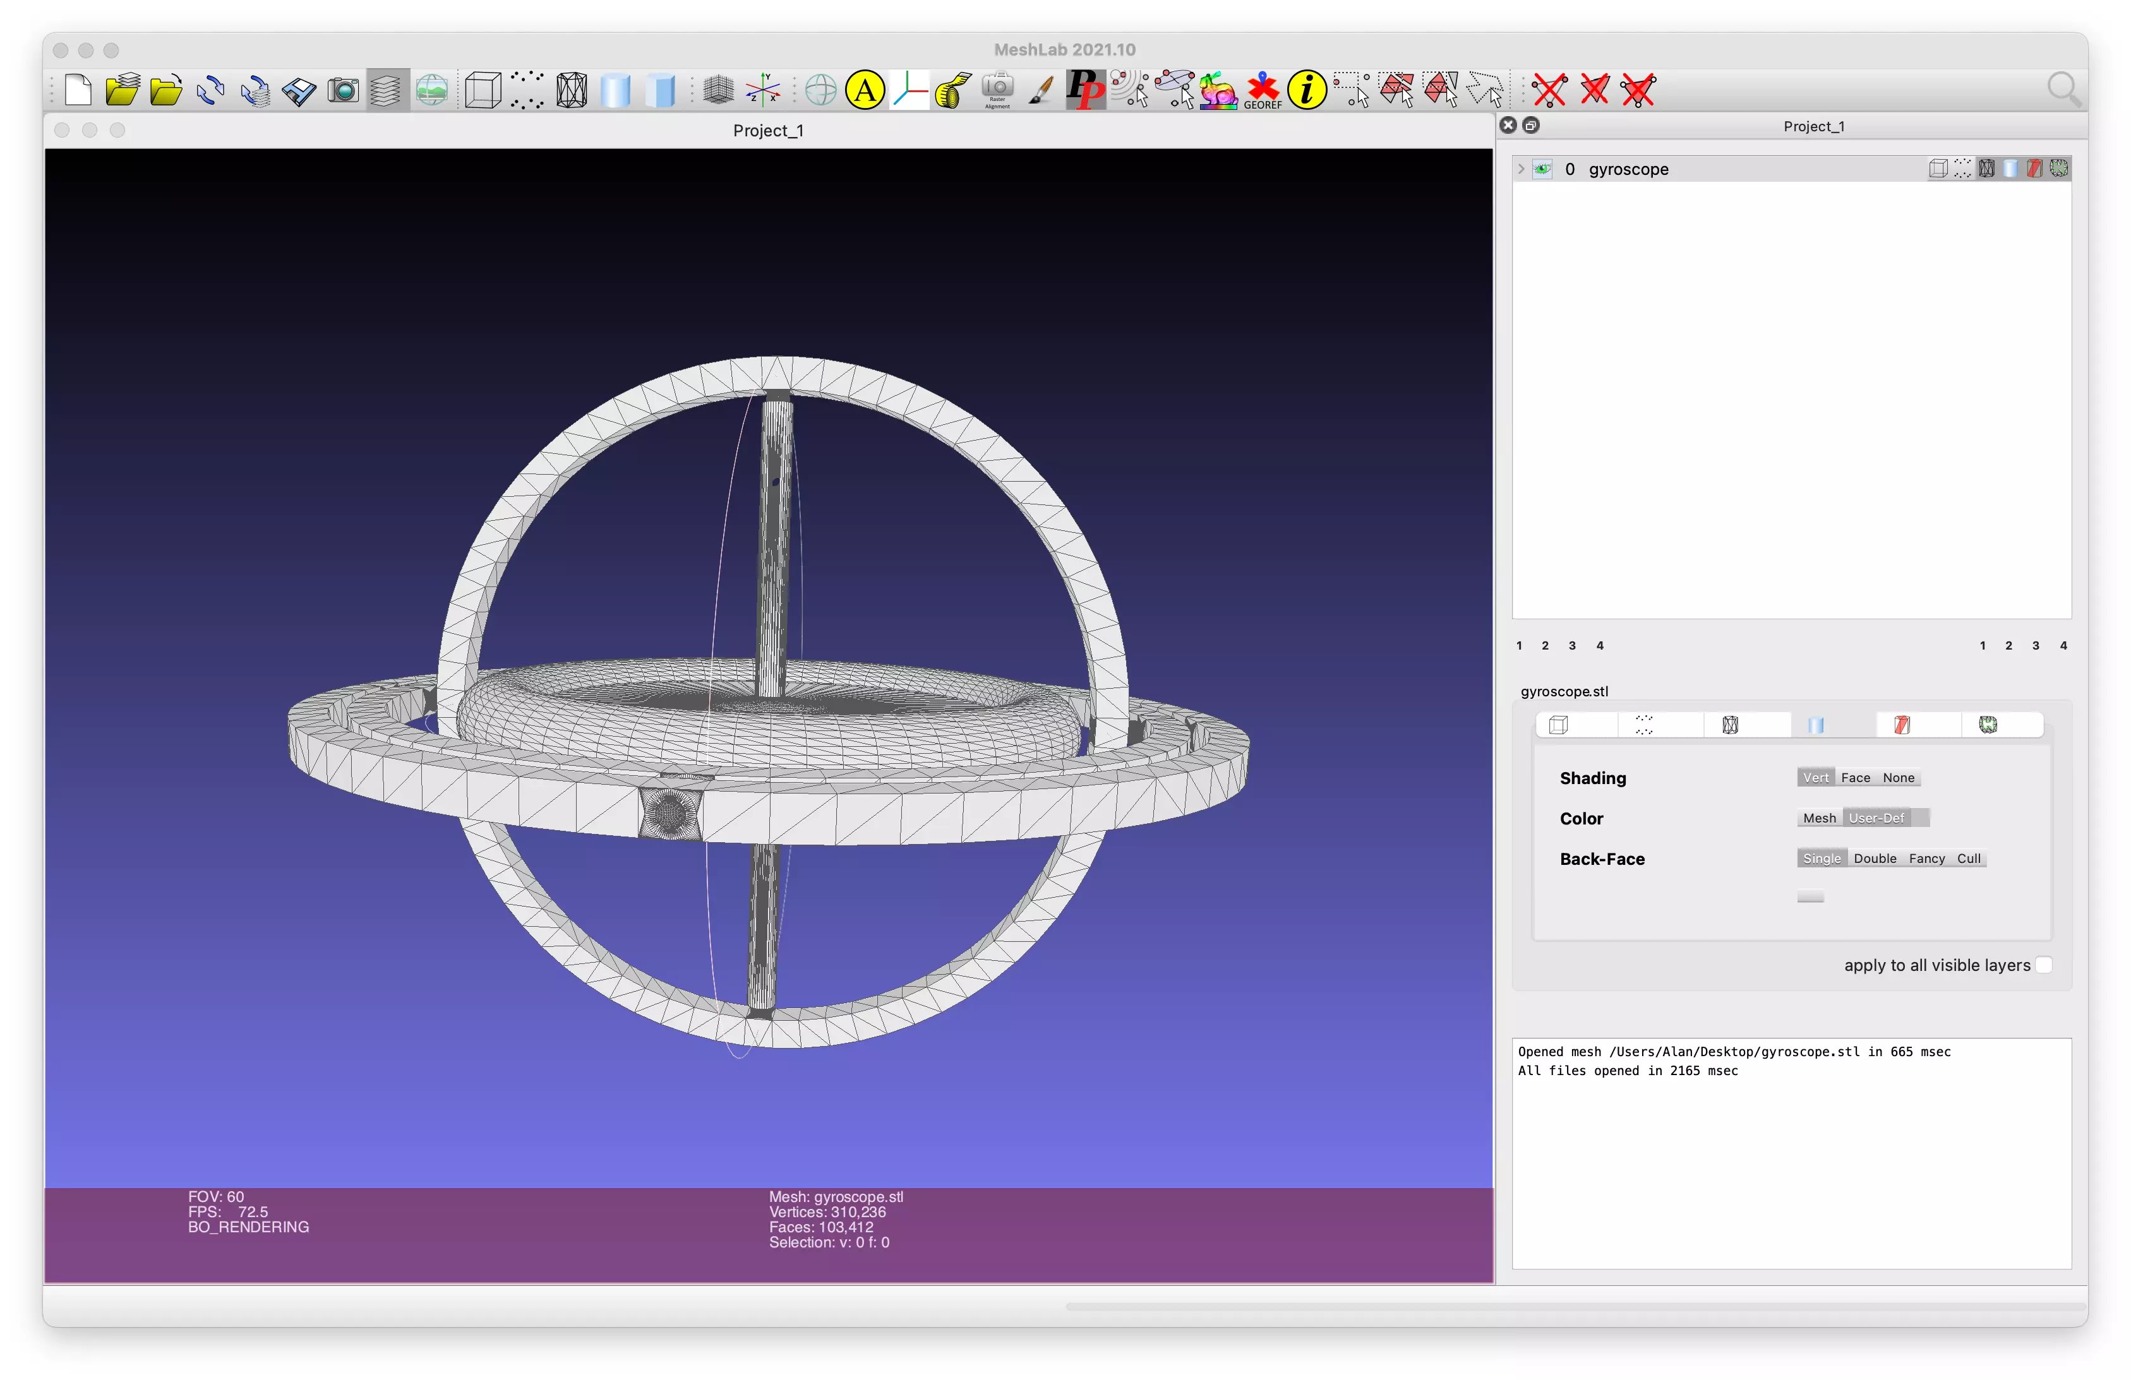Switch to the wireframe rendering tab
Image resolution: width=2131 pixels, height=1380 pixels.
(x=1730, y=725)
